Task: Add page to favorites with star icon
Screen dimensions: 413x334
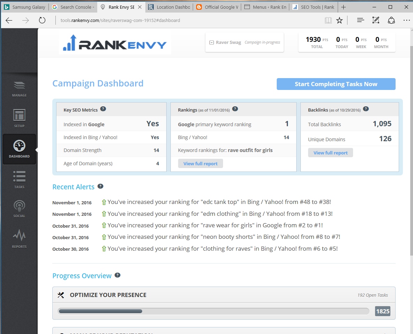Action: click(x=339, y=20)
